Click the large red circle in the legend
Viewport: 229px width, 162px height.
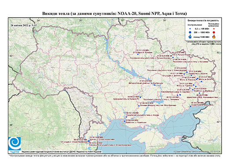(x=214, y=32)
